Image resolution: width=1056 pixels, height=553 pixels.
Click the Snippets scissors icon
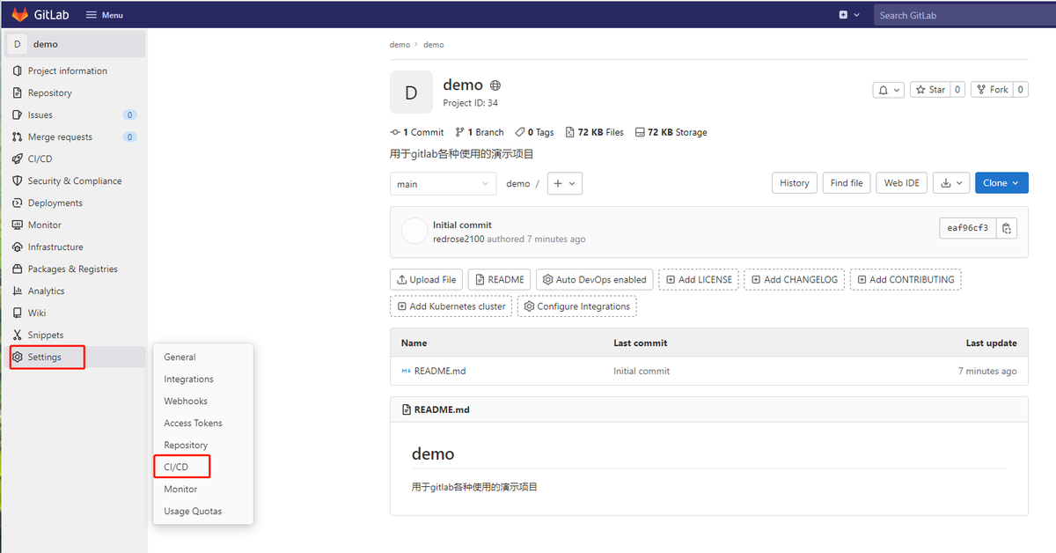point(18,335)
